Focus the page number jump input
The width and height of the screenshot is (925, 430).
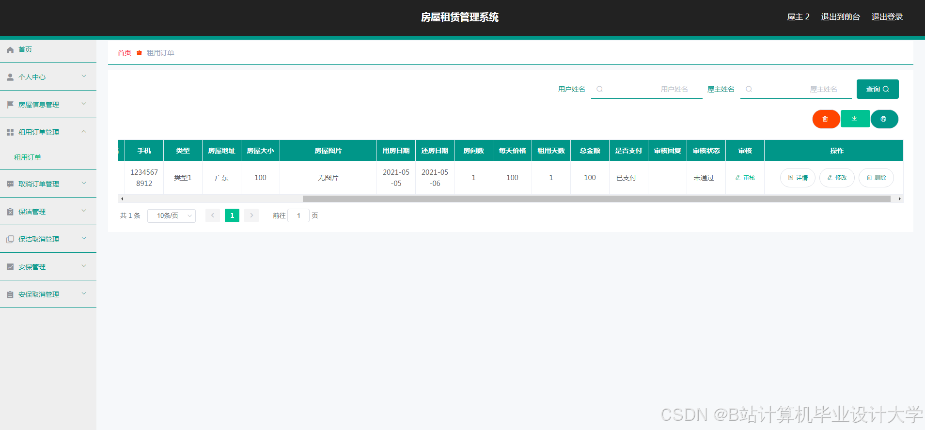pyautogui.click(x=298, y=215)
